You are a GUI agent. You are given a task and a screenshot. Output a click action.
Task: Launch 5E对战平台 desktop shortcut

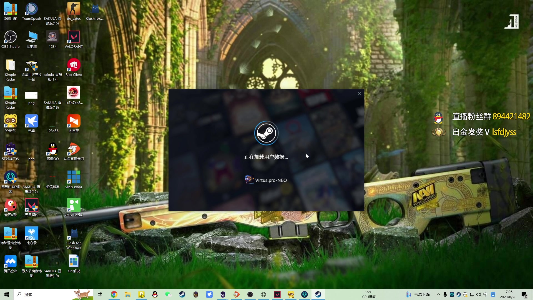11,152
